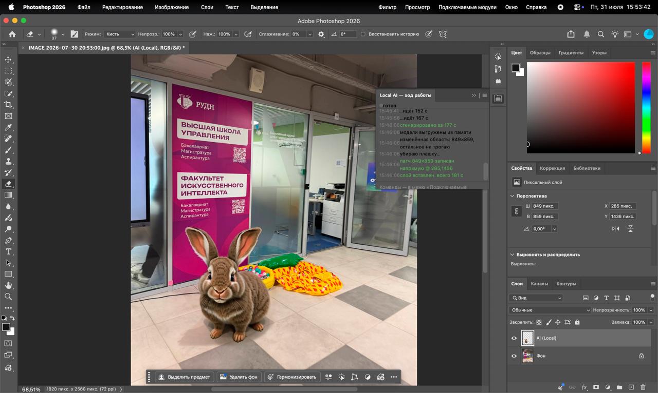Pick a color in the color field

click(581, 108)
